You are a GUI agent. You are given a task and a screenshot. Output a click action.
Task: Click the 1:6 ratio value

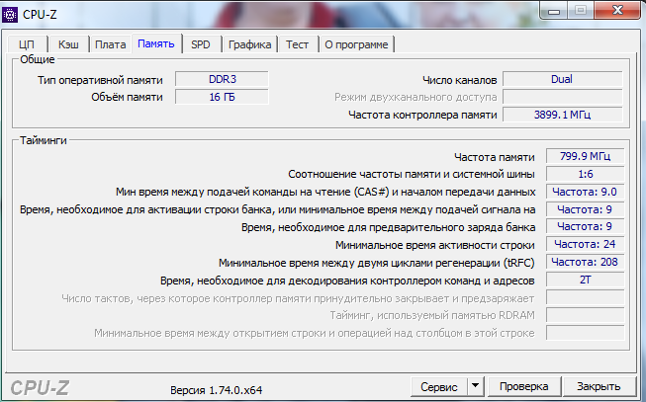point(585,174)
